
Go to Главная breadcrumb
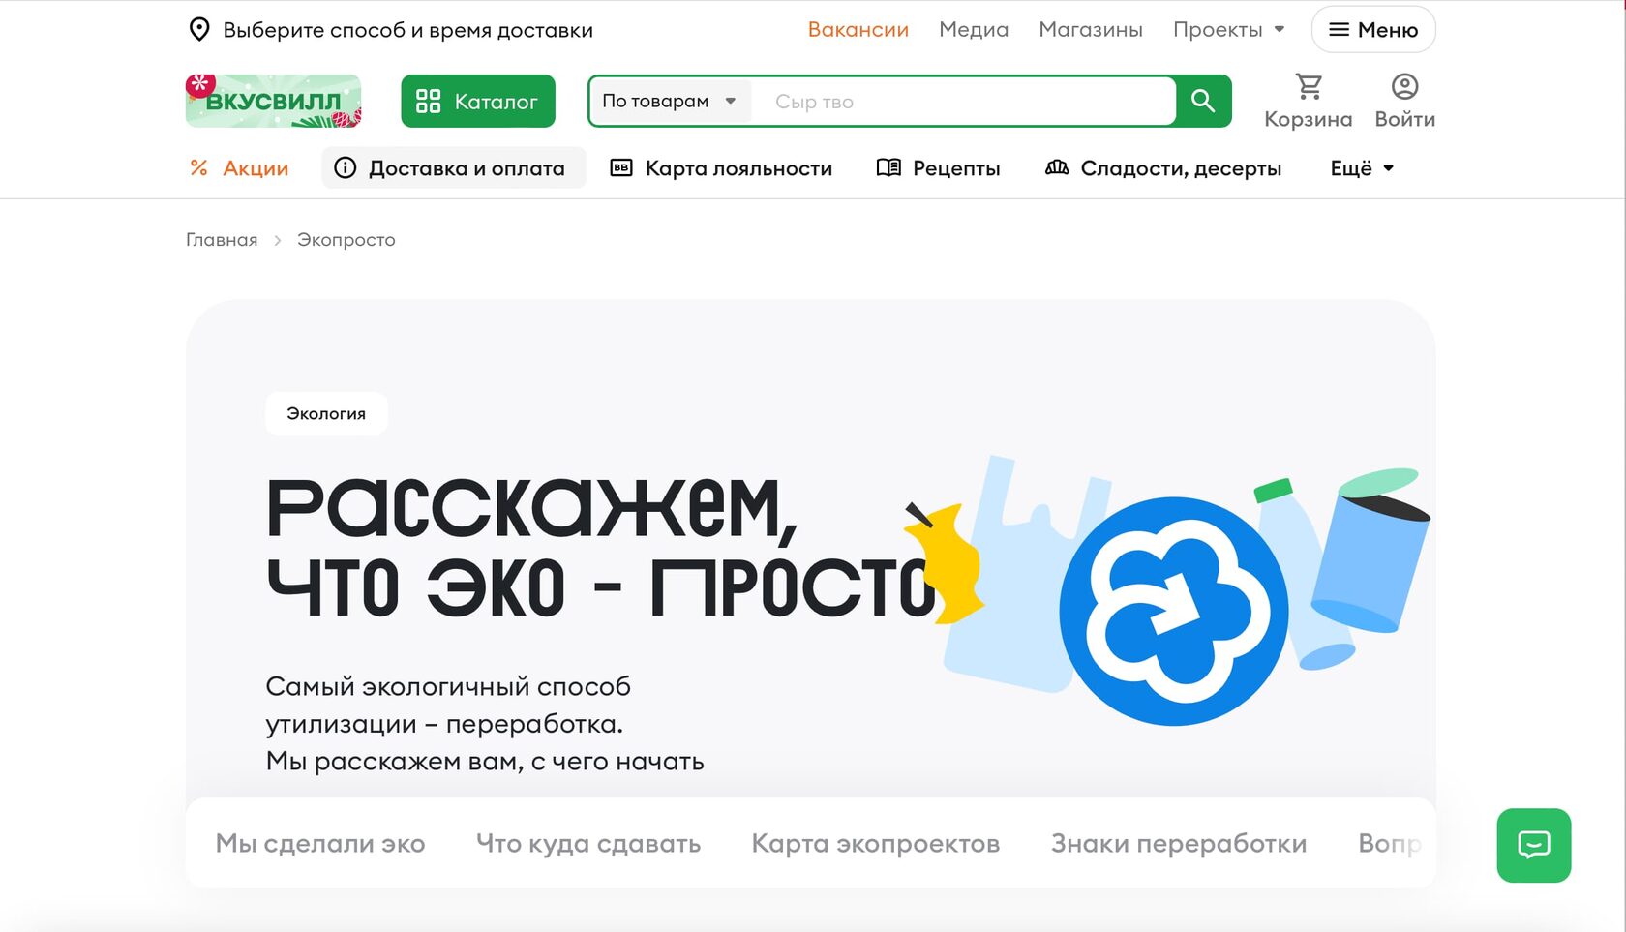pos(222,240)
